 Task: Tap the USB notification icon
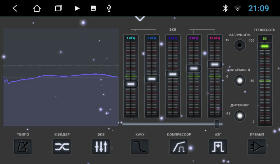click(109, 8)
